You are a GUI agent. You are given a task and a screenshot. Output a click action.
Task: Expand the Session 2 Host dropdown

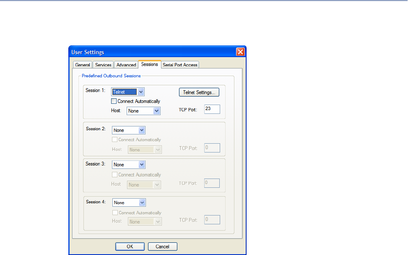point(145,150)
